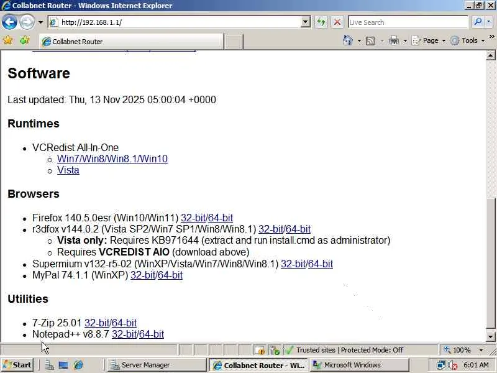The height and width of the screenshot is (373, 497).
Task: Click the green Refresh icon
Action: coord(321,22)
